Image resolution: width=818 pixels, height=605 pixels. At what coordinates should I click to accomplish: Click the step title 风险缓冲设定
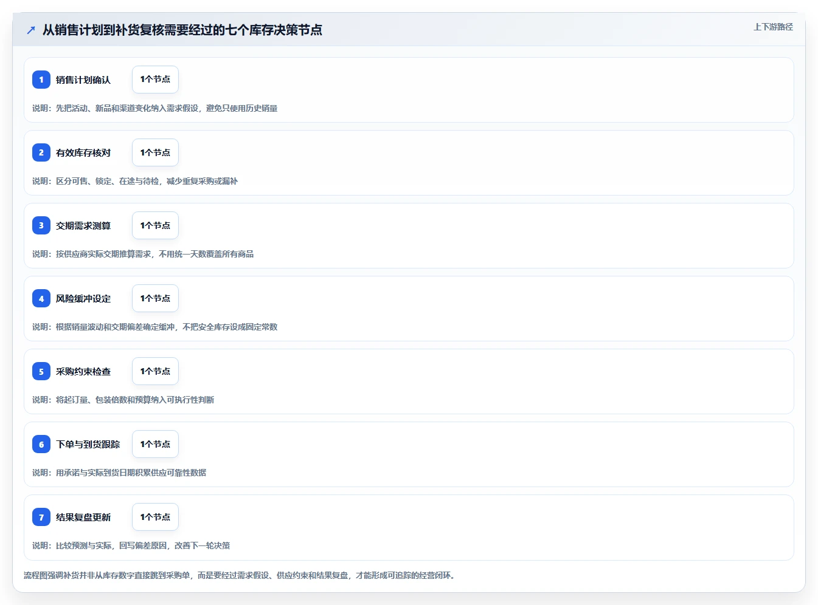tap(83, 298)
